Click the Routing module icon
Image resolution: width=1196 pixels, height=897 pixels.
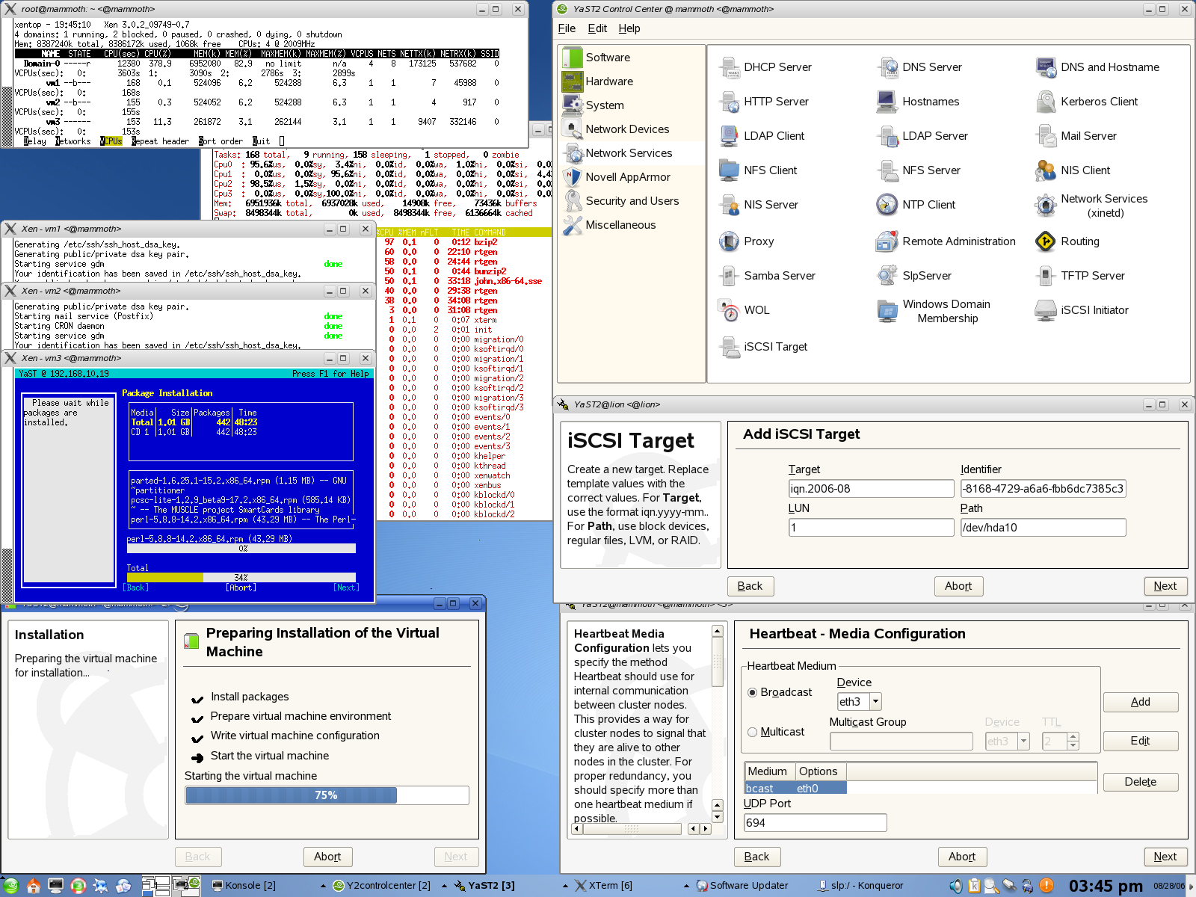click(x=1046, y=241)
